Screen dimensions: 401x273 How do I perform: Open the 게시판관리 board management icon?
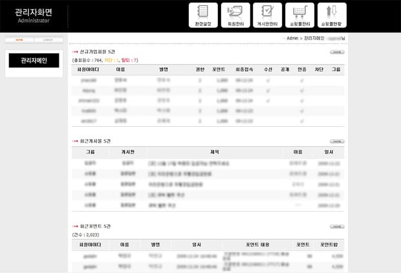(268, 15)
